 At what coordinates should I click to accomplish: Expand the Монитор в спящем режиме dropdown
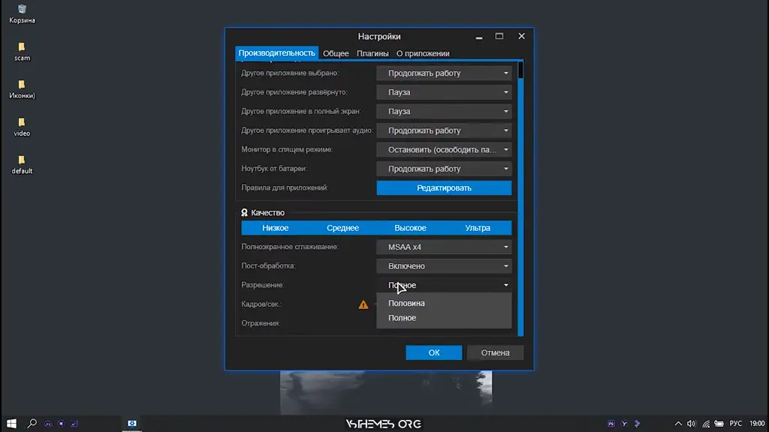[444, 150]
